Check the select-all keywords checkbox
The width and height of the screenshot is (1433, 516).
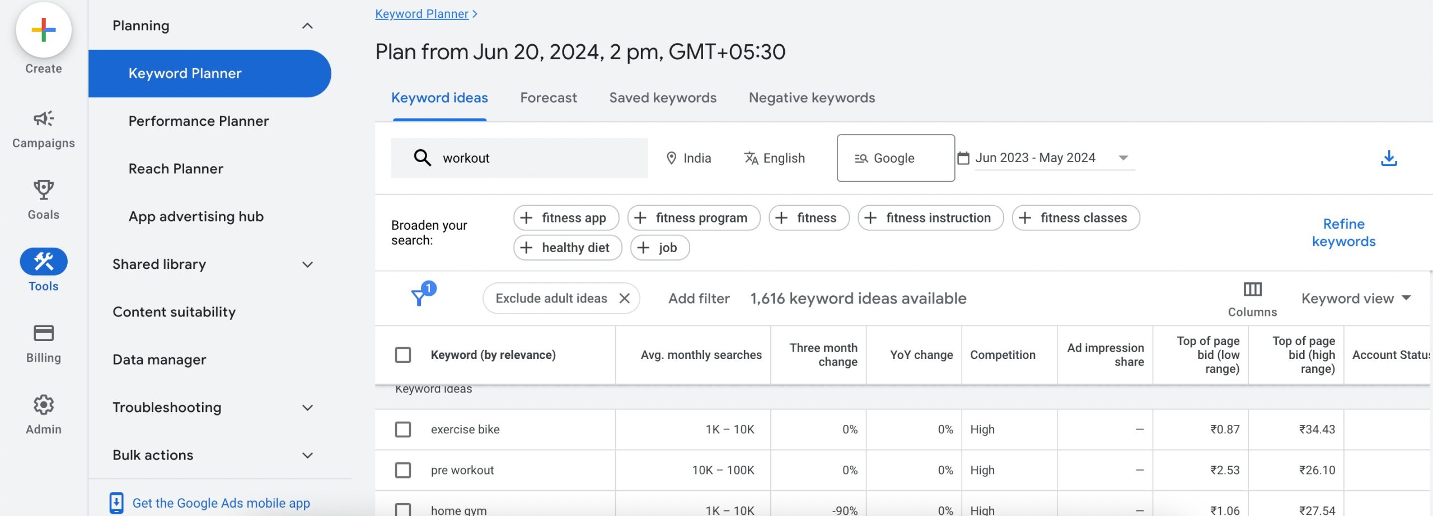(403, 355)
